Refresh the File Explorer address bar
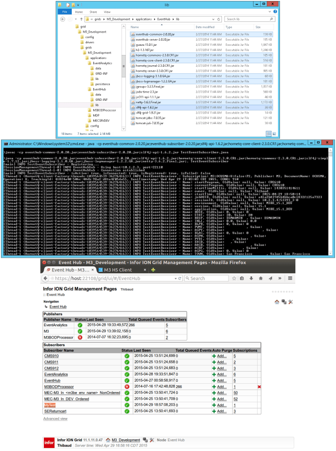 pyautogui.click(x=218, y=19)
